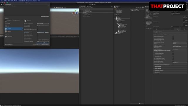Image resolution: width=188 pixels, height=106 pixels.
Task: Collapse the Resolution and Presentation section
Action: 170,35
